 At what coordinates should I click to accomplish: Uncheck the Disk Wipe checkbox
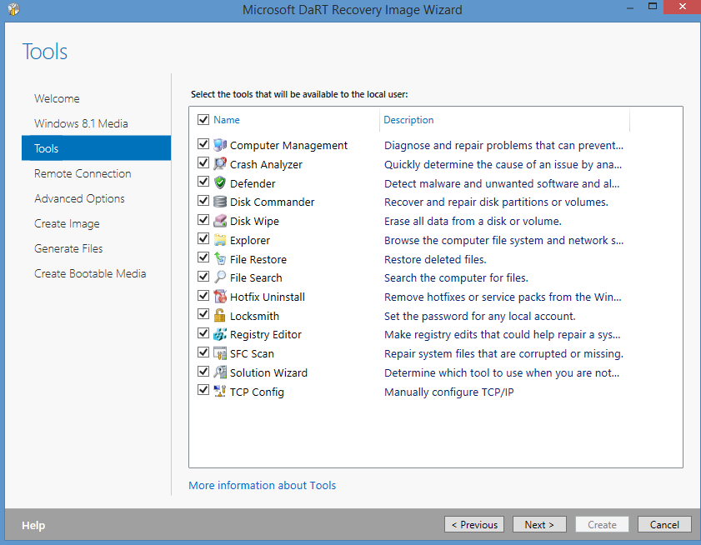coord(203,219)
